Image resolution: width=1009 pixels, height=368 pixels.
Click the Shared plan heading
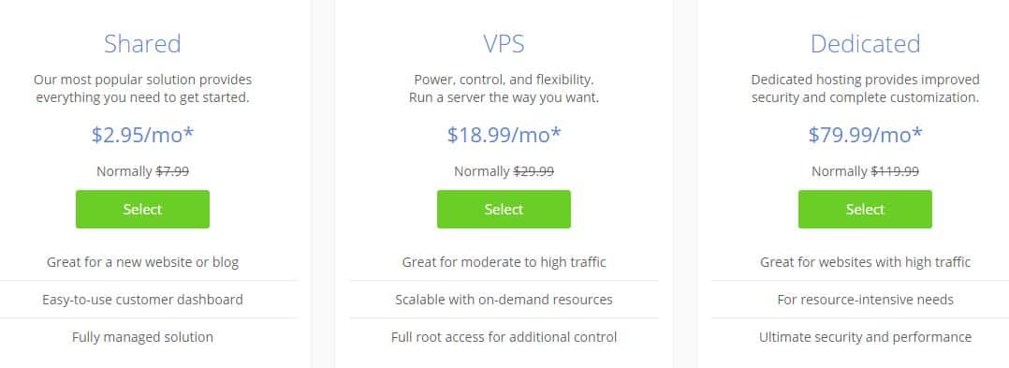(142, 44)
